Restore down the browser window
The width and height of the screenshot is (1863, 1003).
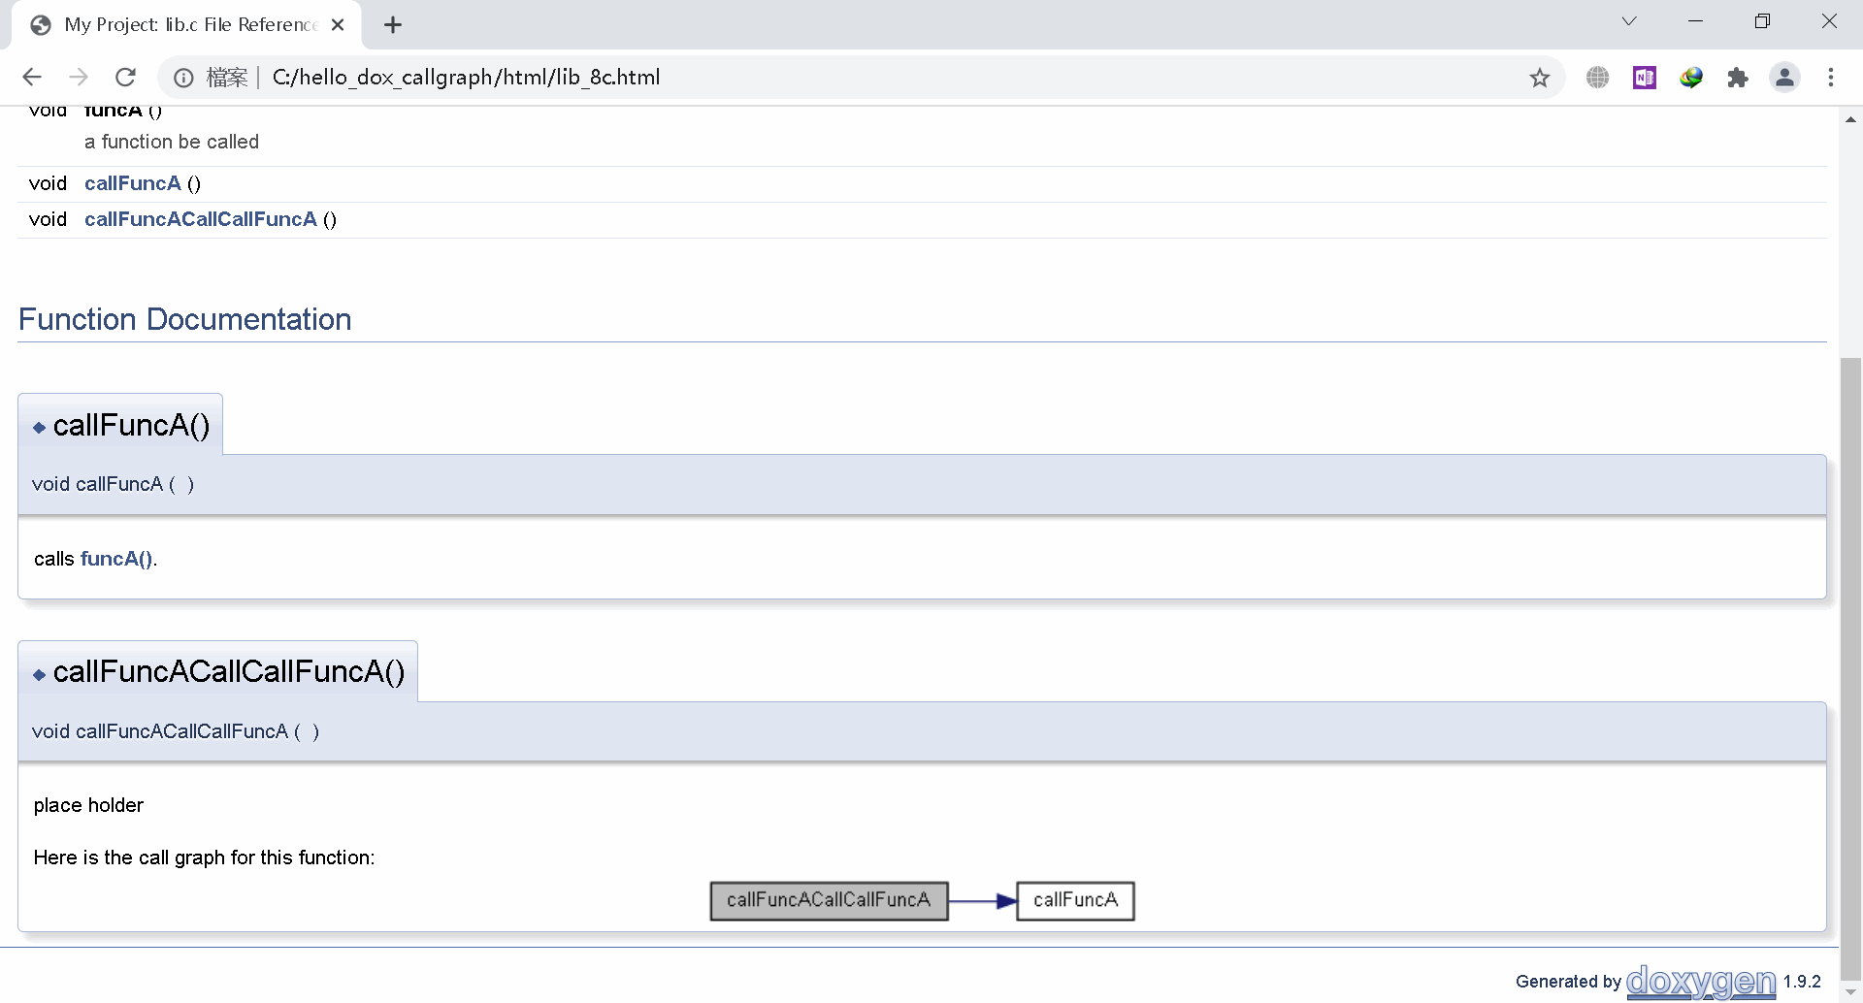pos(1763,21)
